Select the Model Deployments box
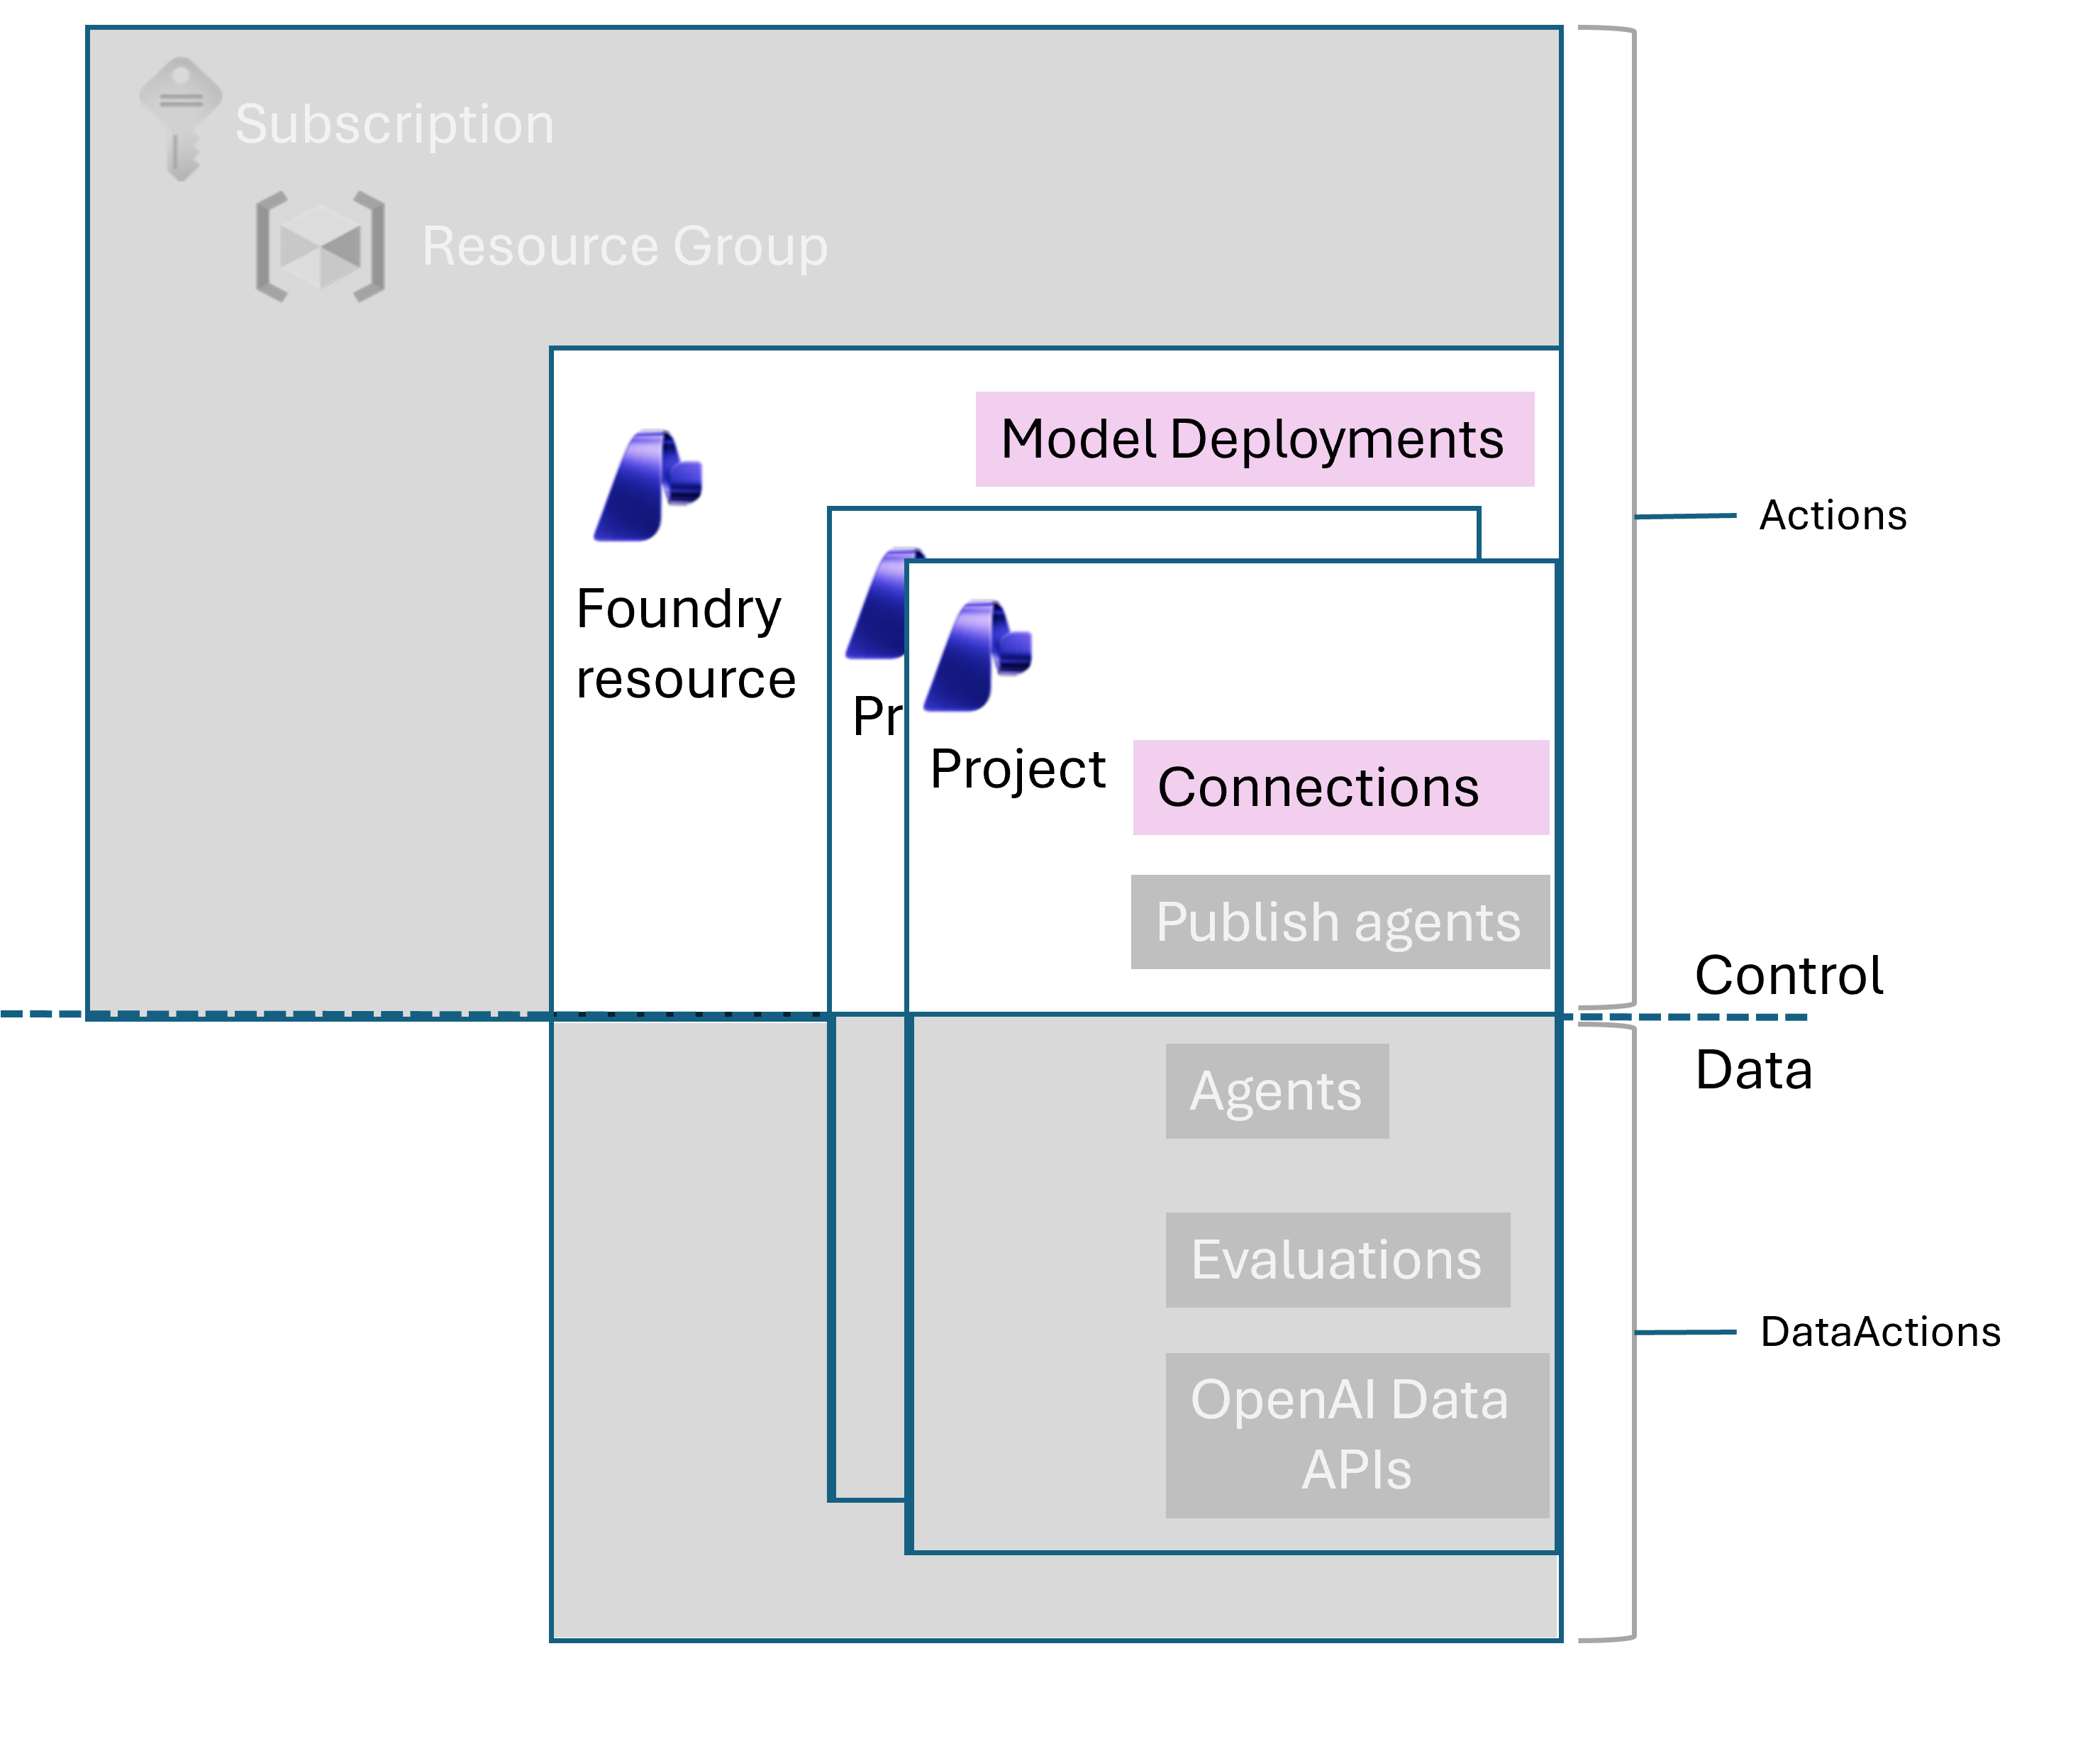The image size is (2100, 1756). 1255,439
